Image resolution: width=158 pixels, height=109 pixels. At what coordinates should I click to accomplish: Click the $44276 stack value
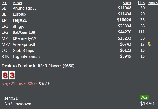[x=125, y=32]
